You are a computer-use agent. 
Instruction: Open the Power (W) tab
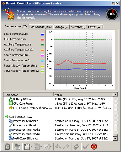[95, 27]
